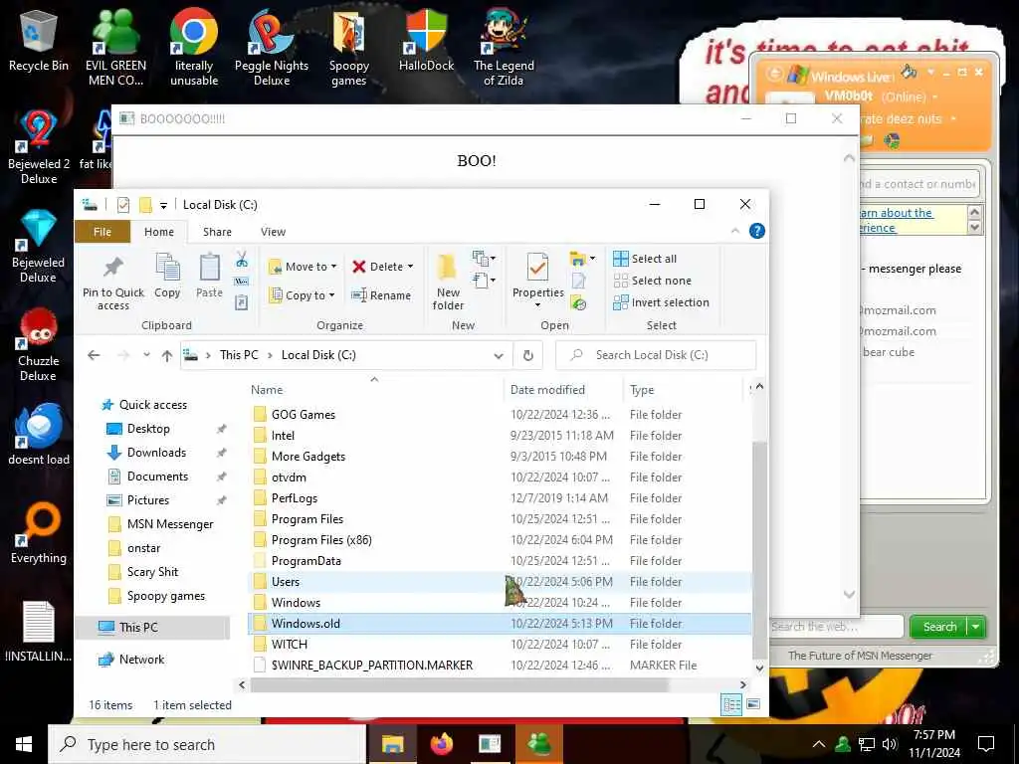Click Properties checkmark icon in title bar
The height and width of the screenshot is (764, 1019).
tap(122, 205)
